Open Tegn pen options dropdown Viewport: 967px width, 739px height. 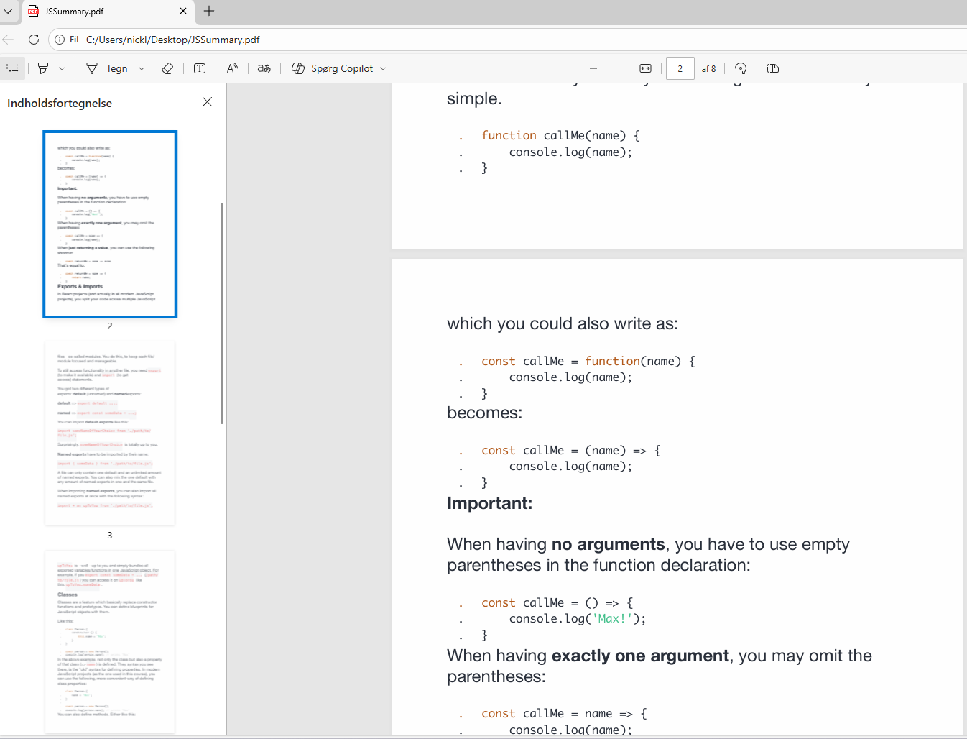point(142,69)
